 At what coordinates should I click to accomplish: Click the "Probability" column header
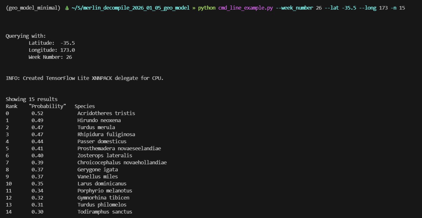point(47,106)
